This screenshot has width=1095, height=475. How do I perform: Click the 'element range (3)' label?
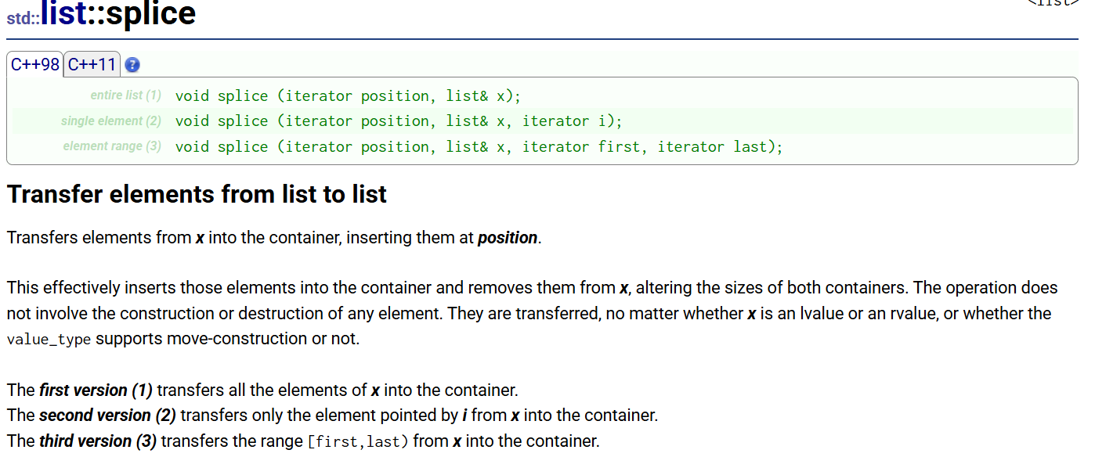pos(112,146)
